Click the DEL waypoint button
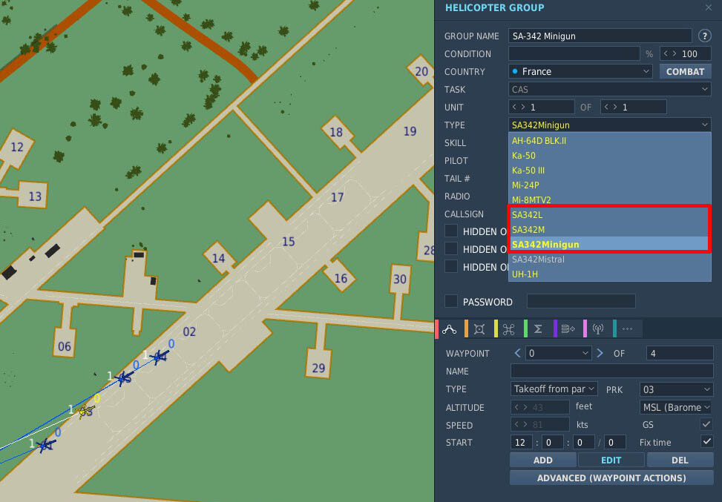This screenshot has height=502, width=722. (680, 460)
